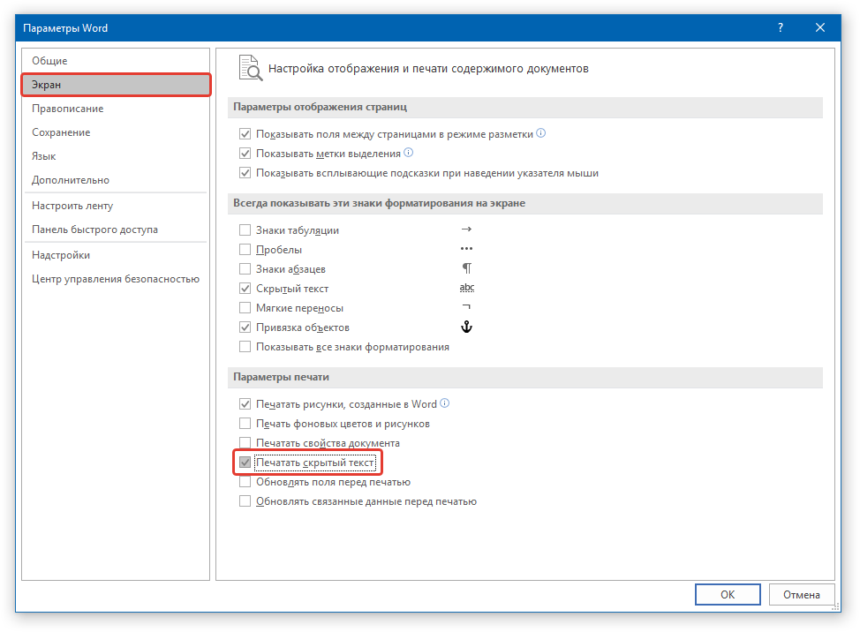
Task: Click the tab arrow symbol for tab characters
Action: point(467,229)
